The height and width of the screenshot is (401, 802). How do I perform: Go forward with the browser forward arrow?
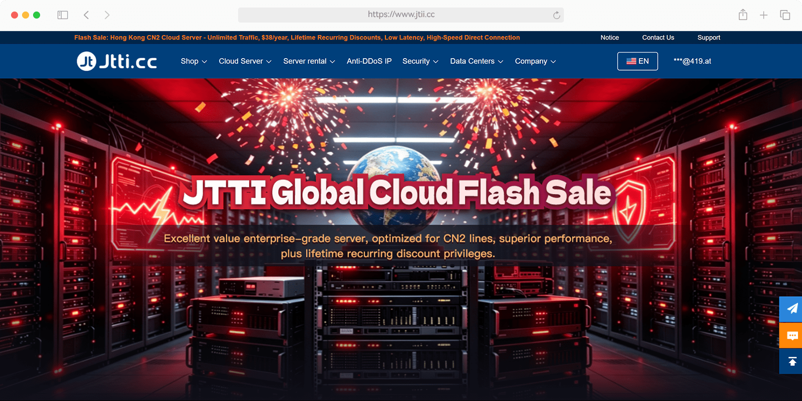tap(107, 15)
